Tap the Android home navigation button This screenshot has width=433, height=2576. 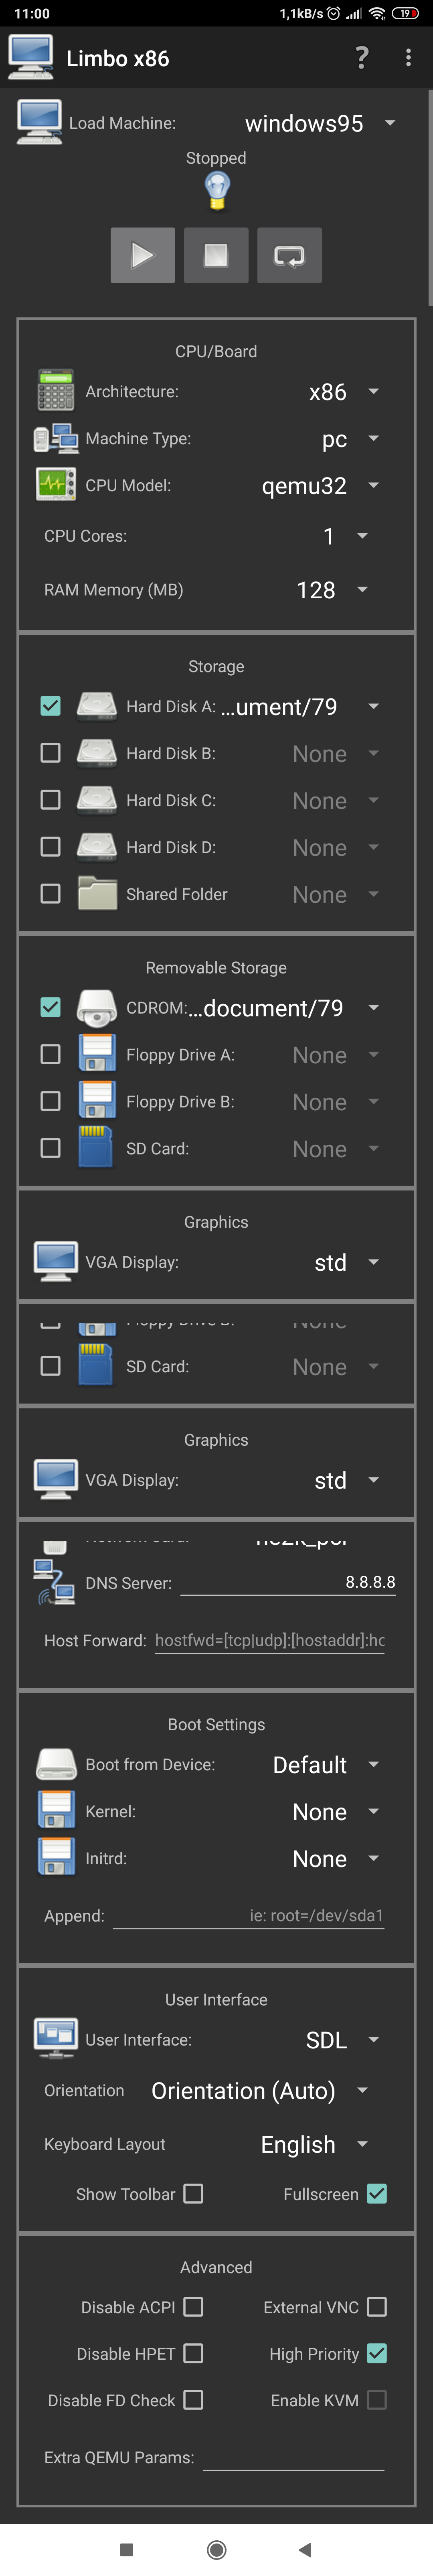[216, 2549]
